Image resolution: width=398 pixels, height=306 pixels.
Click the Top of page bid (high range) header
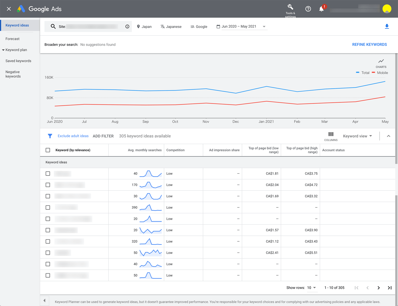pos(302,150)
